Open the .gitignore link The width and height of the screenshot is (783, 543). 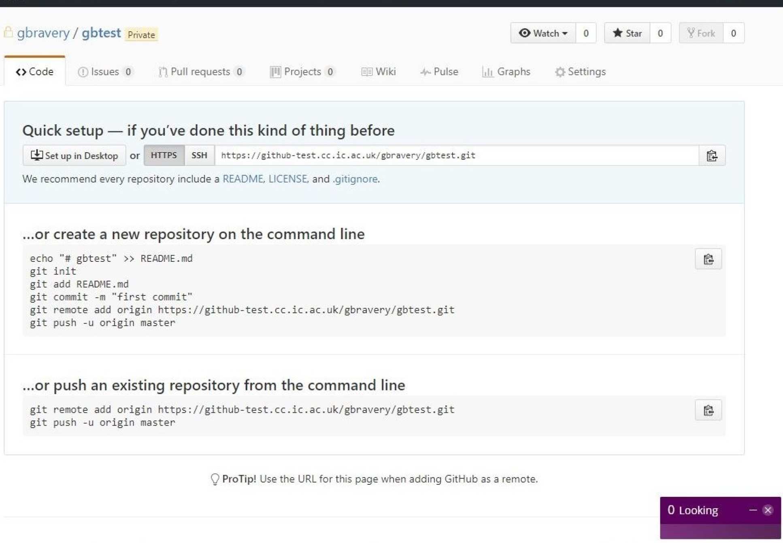(x=355, y=179)
